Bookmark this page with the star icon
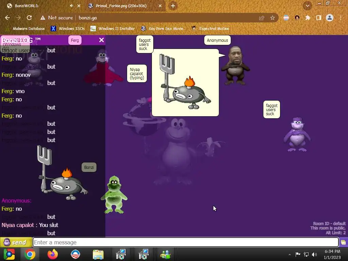The width and height of the screenshot is (348, 261). point(273,18)
